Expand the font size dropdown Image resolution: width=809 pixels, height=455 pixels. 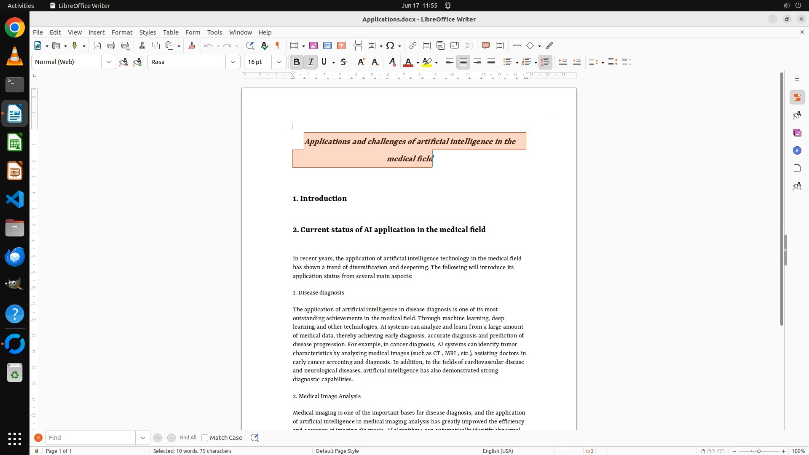279,62
